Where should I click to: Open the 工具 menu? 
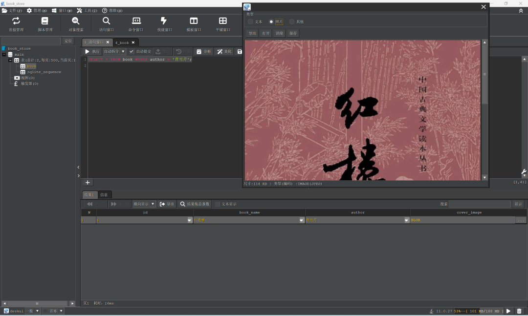pos(87,10)
